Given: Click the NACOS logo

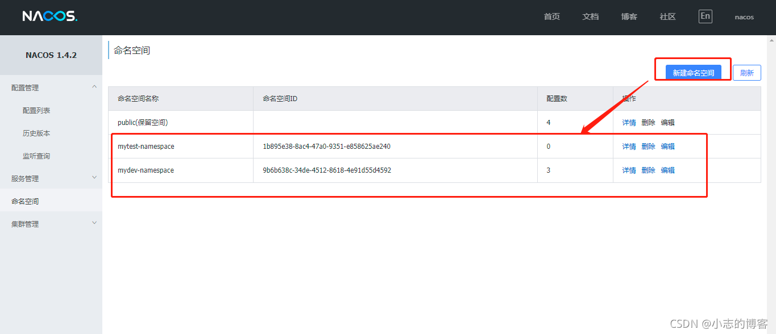Looking at the screenshot, I should tap(50, 16).
